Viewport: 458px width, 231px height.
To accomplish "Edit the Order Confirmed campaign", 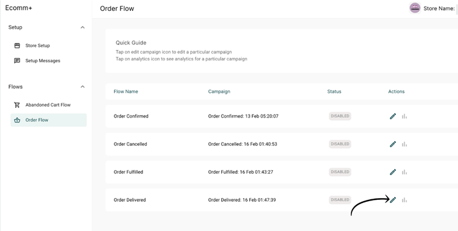I will tap(393, 116).
